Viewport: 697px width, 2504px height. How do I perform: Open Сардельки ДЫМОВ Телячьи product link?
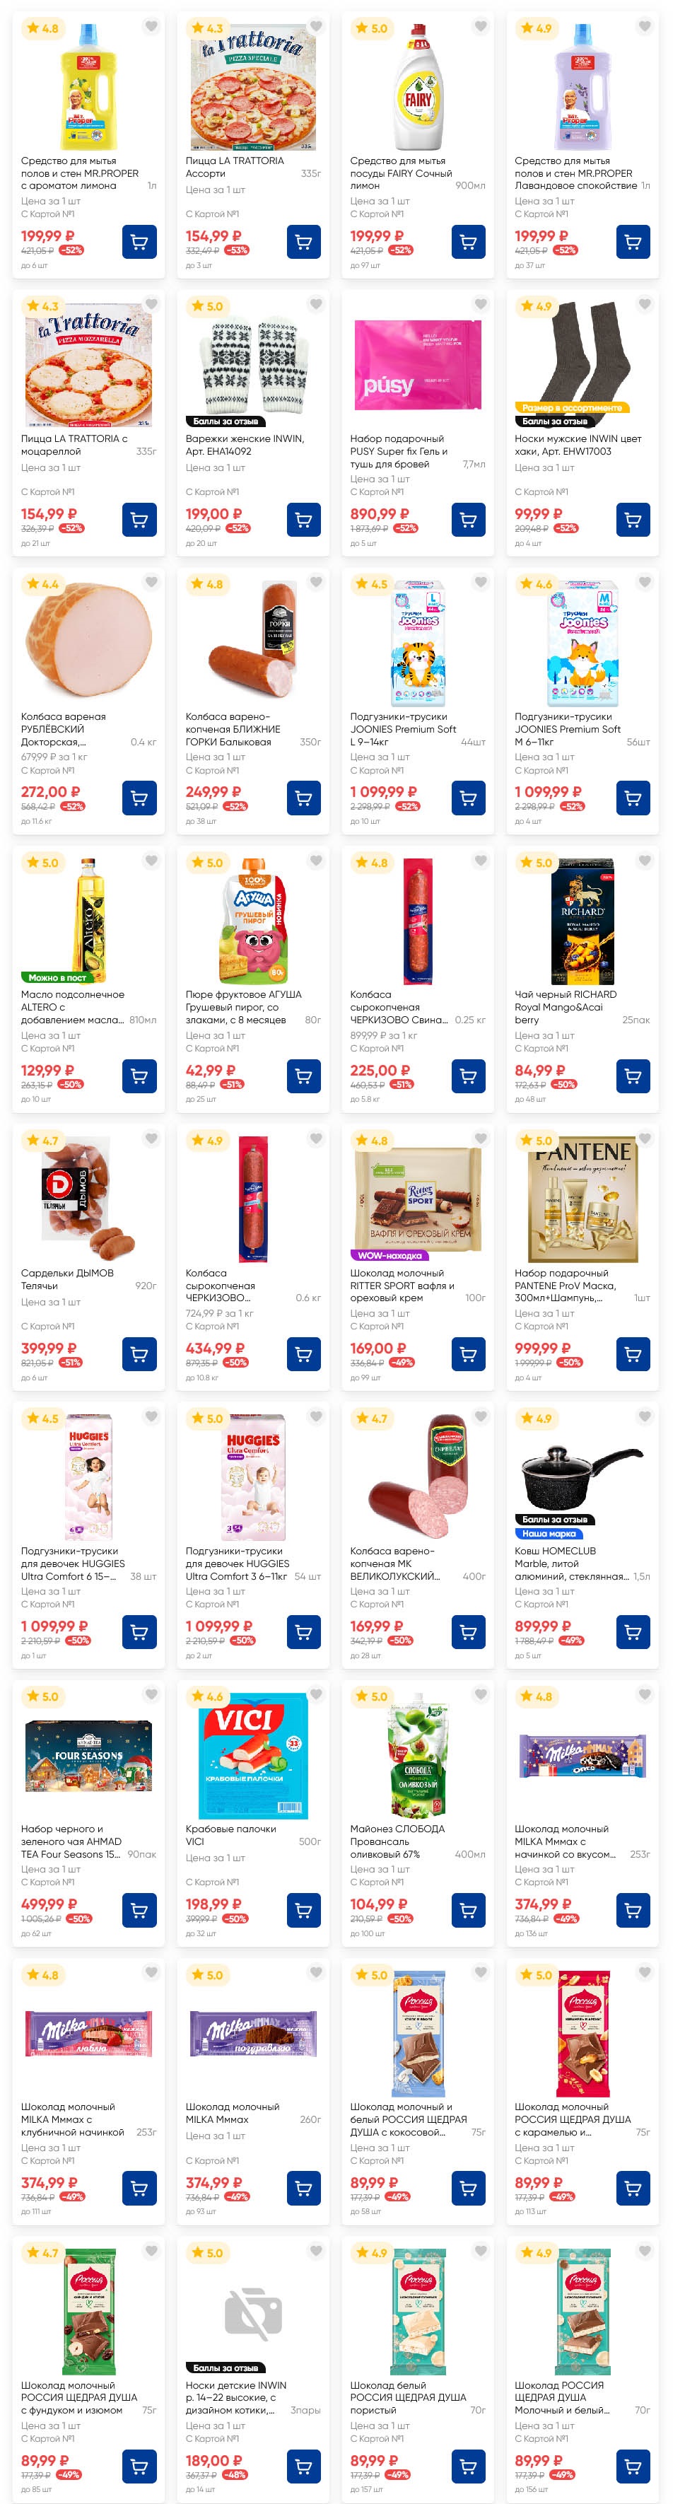tap(67, 1279)
